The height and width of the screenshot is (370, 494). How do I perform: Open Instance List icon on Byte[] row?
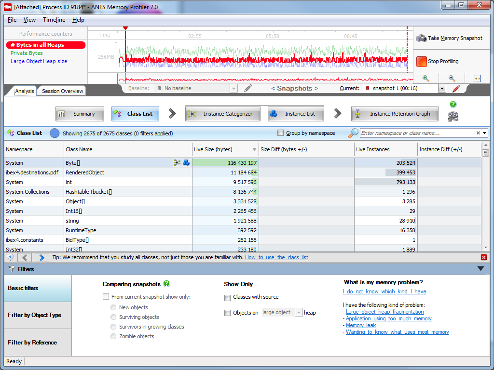pos(186,163)
